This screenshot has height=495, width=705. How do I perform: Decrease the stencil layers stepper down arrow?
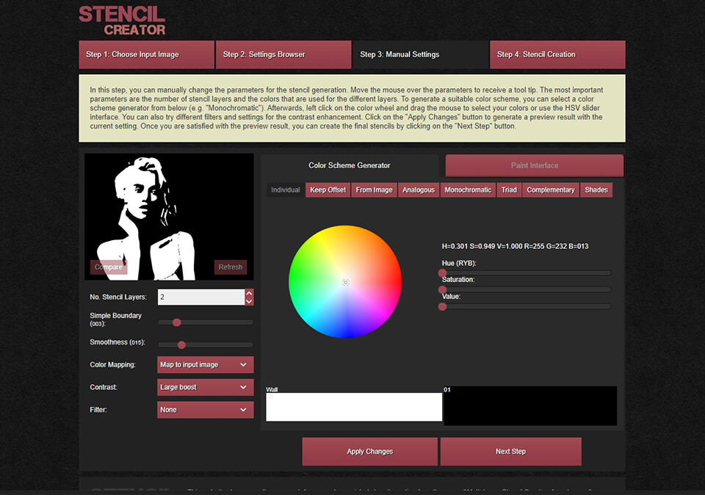click(x=249, y=301)
